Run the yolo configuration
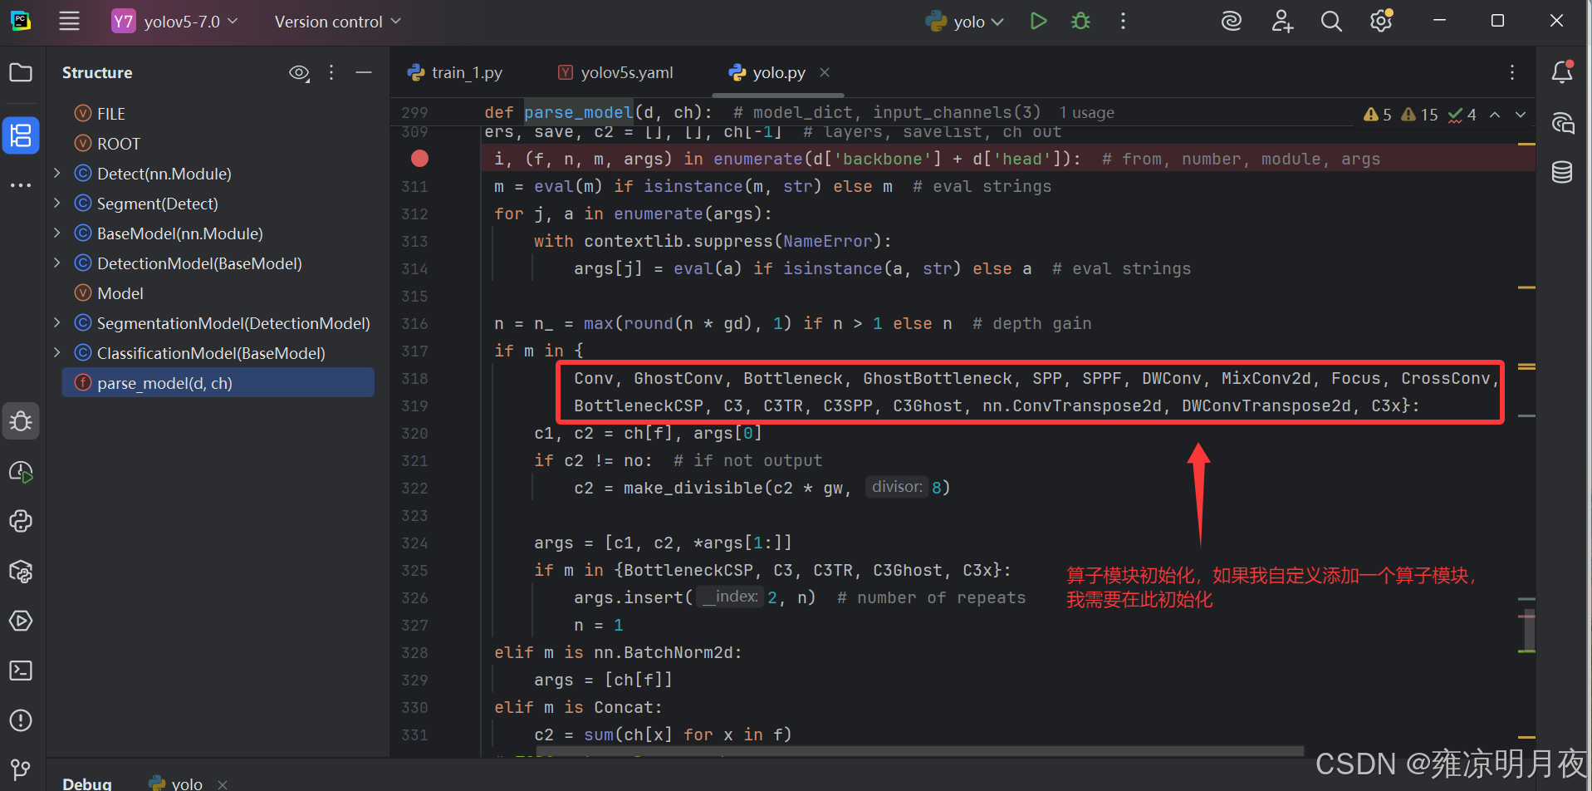This screenshot has height=791, width=1592. coord(1038,22)
